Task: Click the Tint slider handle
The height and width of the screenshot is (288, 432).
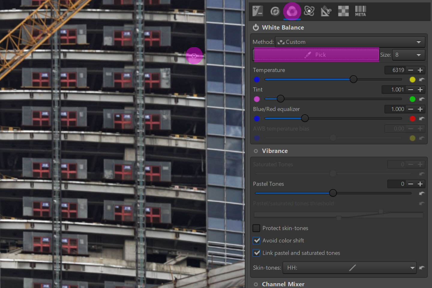Action: (x=280, y=99)
